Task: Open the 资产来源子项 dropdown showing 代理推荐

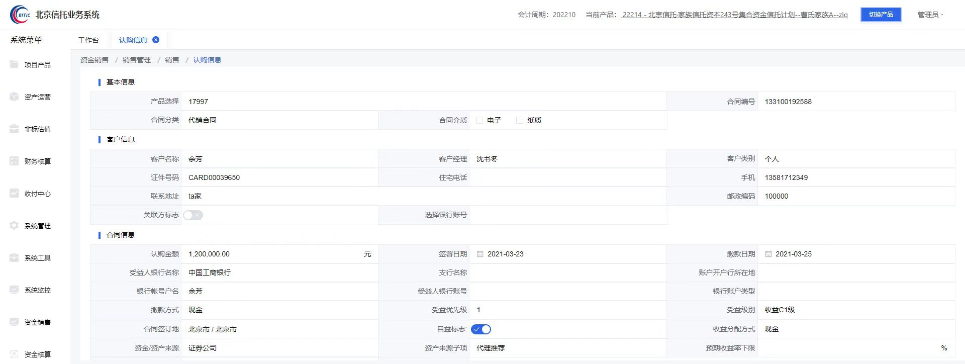Action: pyautogui.click(x=568, y=348)
